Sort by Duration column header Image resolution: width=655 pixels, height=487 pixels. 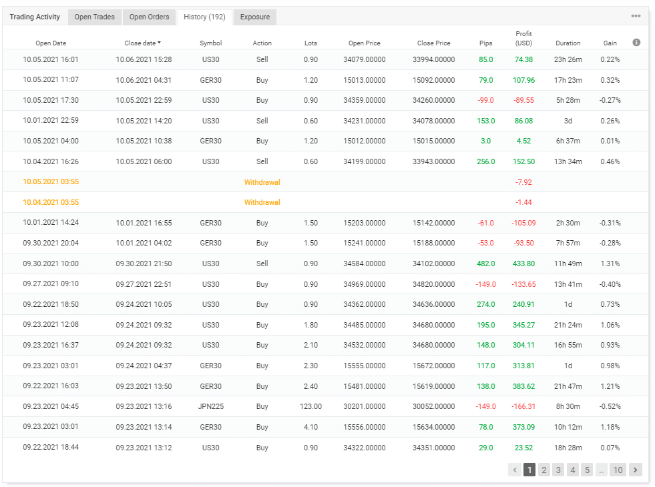pyautogui.click(x=568, y=43)
